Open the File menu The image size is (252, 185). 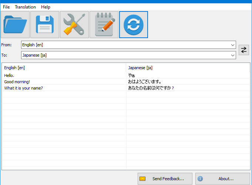tap(6, 7)
